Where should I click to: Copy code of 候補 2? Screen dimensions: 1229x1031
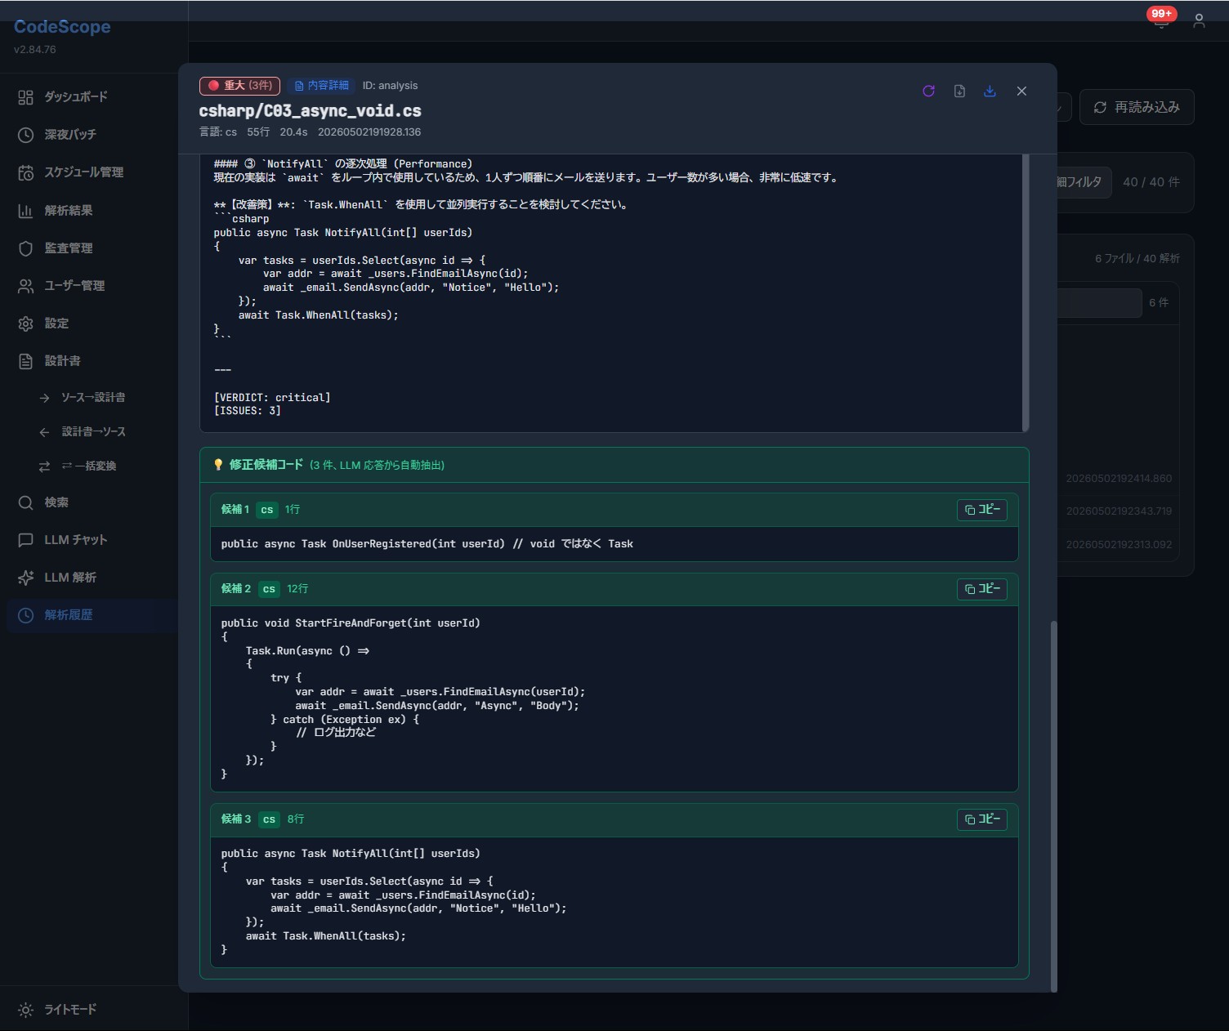tap(982, 589)
